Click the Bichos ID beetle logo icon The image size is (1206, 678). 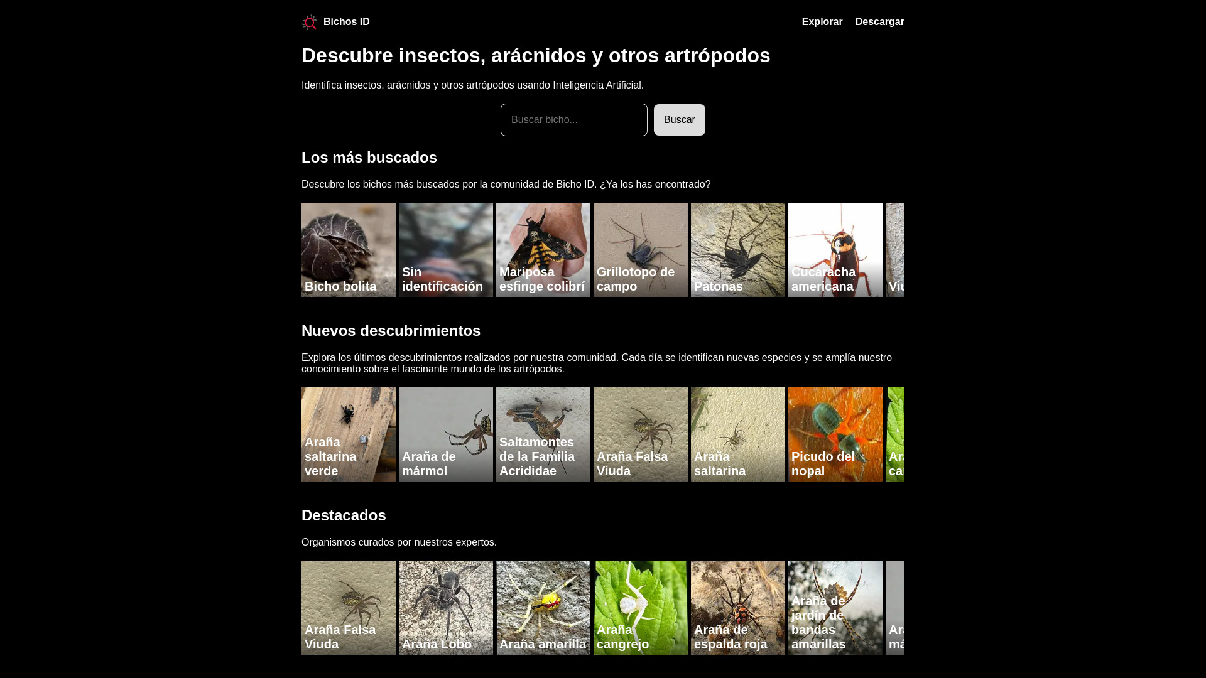point(309,21)
